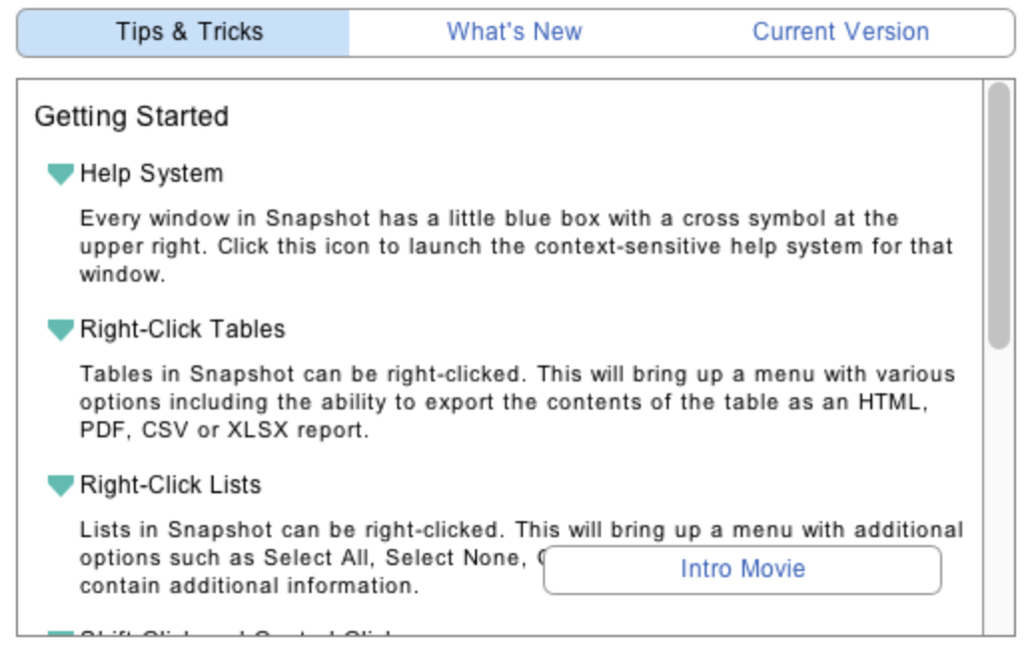Viewport: 1032px width, 647px height.
Task: Click the cut-off section title at the bottom
Action: pyautogui.click(x=240, y=634)
